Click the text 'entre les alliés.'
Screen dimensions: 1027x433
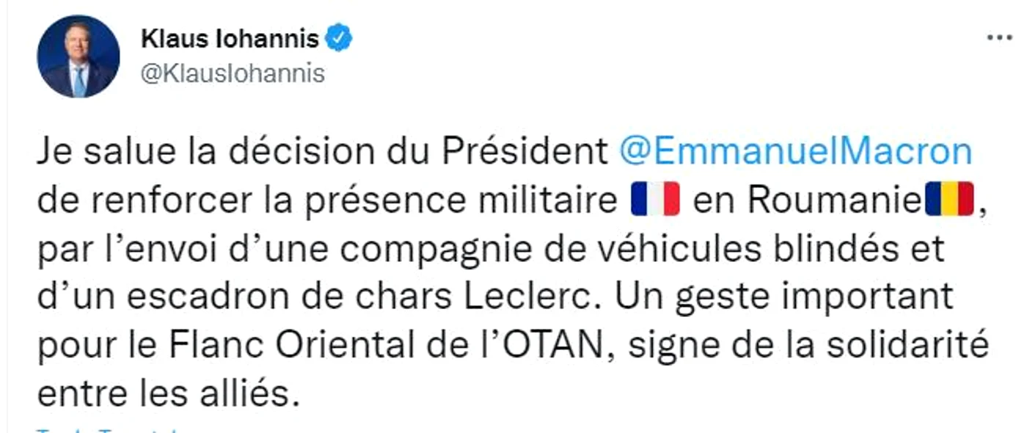169,393
